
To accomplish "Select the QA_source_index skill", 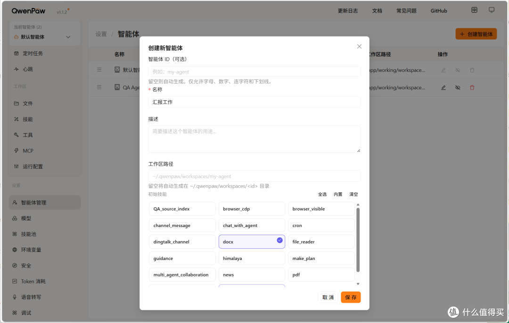I will (x=182, y=209).
